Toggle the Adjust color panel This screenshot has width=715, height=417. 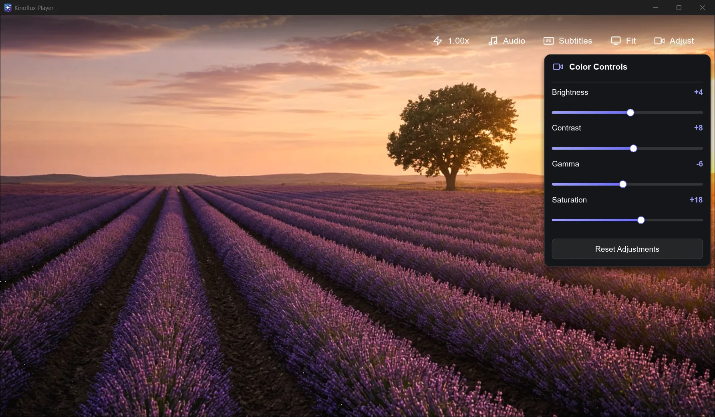tap(674, 41)
